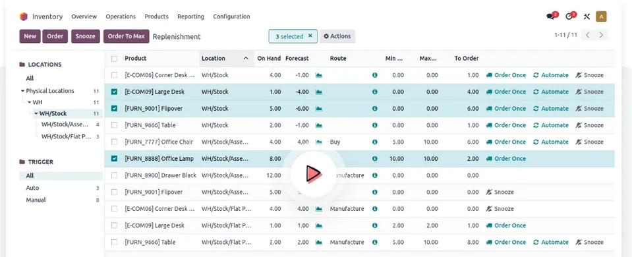632x257 pixels.
Task: Sort by the Location column header
Action: coord(227,59)
